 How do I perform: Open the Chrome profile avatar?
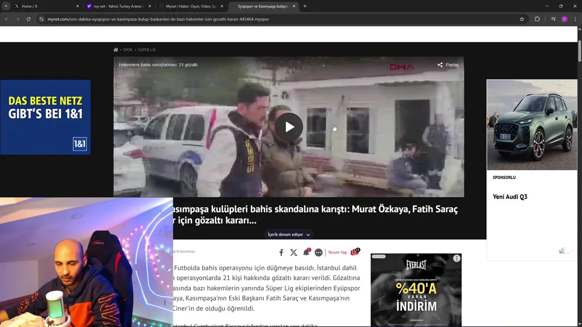564,19
